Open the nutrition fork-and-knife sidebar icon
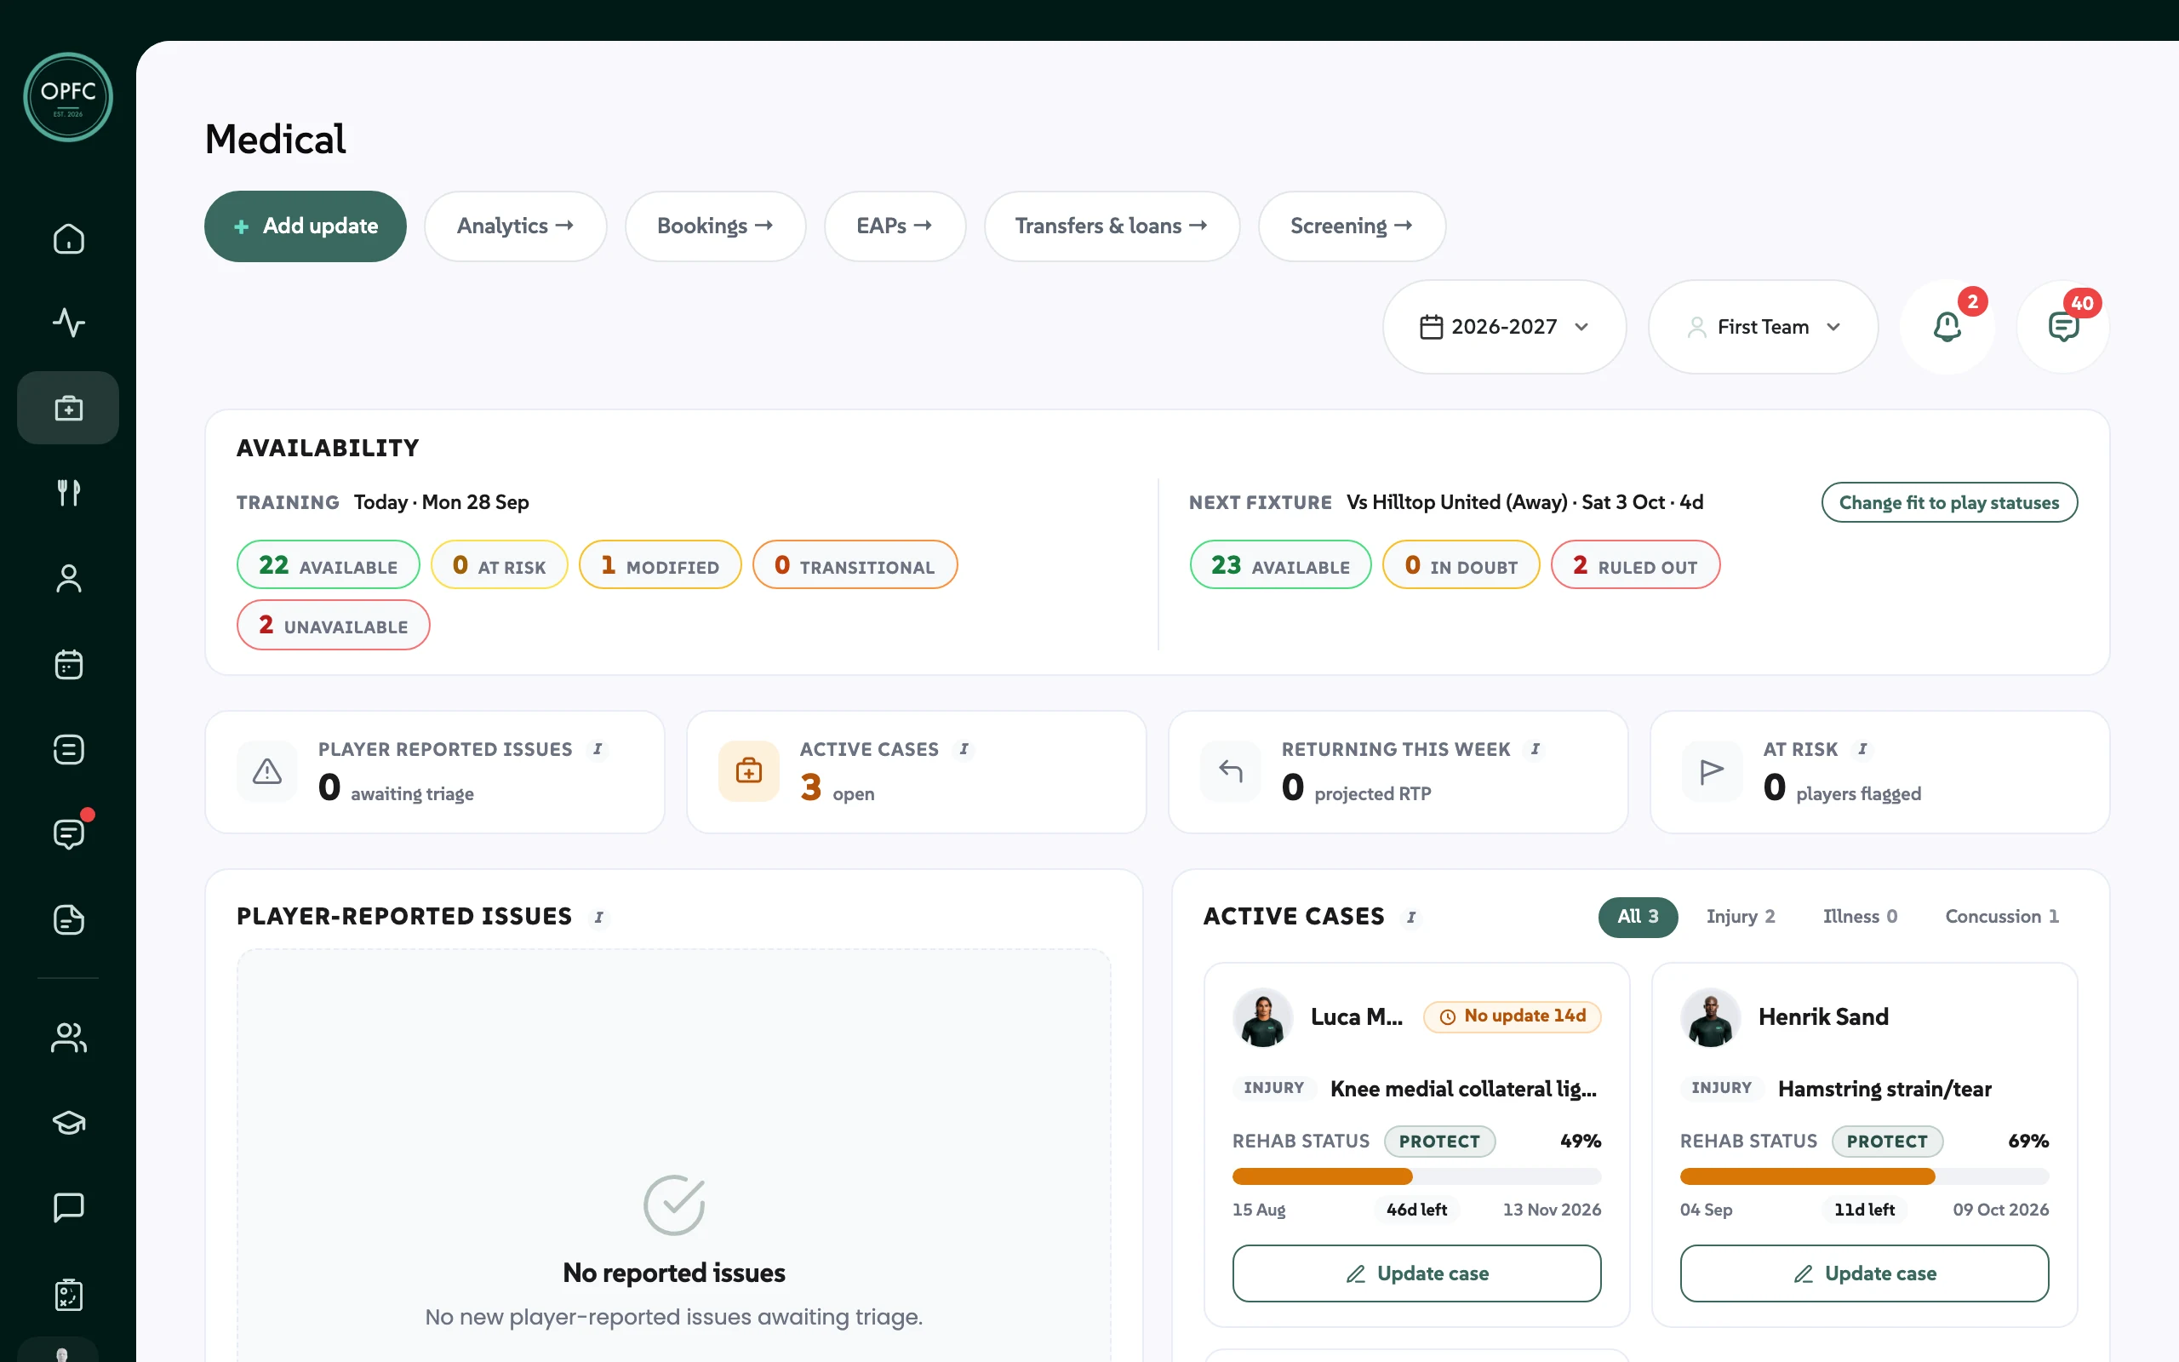Viewport: 2179px width, 1362px height. point(68,492)
